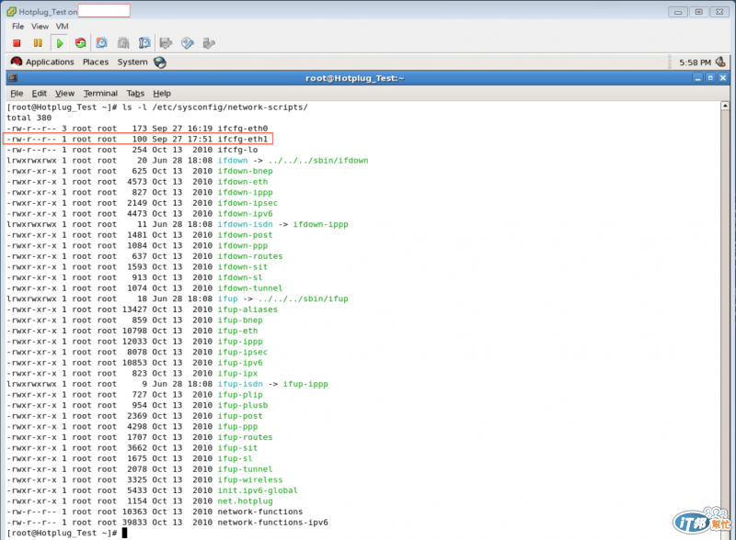Click the ifdown-tunnel filename
Viewport: 736px width, 540px height.
point(250,288)
